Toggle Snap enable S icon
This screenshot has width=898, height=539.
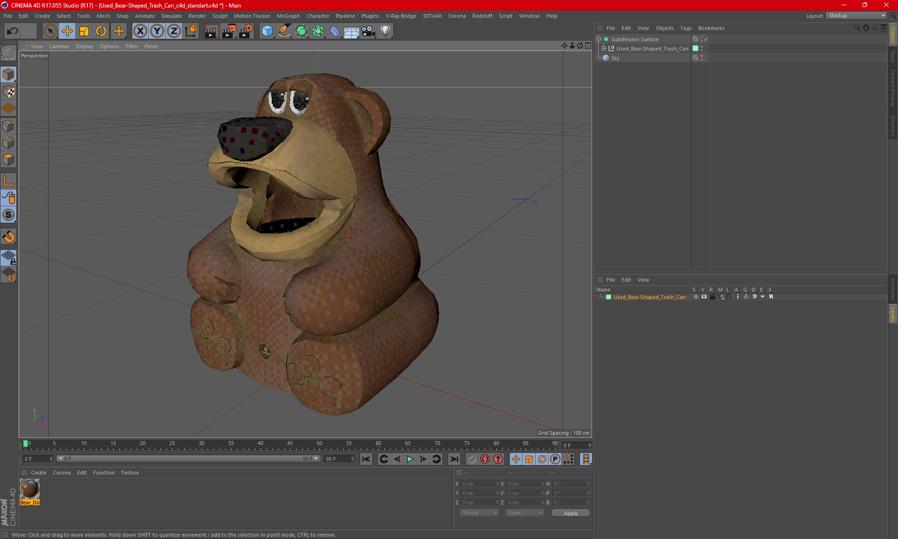click(8, 215)
